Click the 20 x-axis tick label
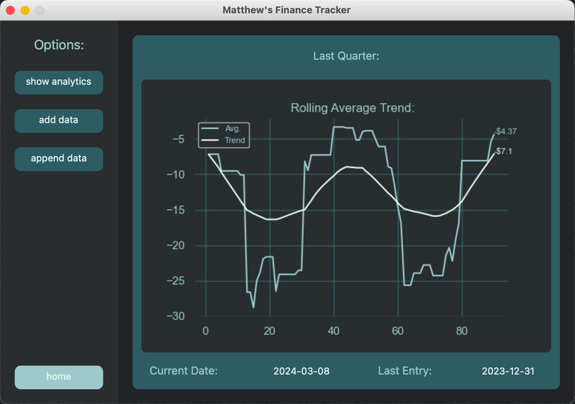 coord(270,331)
